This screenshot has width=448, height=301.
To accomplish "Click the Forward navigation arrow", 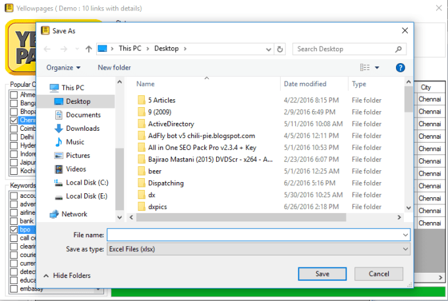I will (x=63, y=49).
